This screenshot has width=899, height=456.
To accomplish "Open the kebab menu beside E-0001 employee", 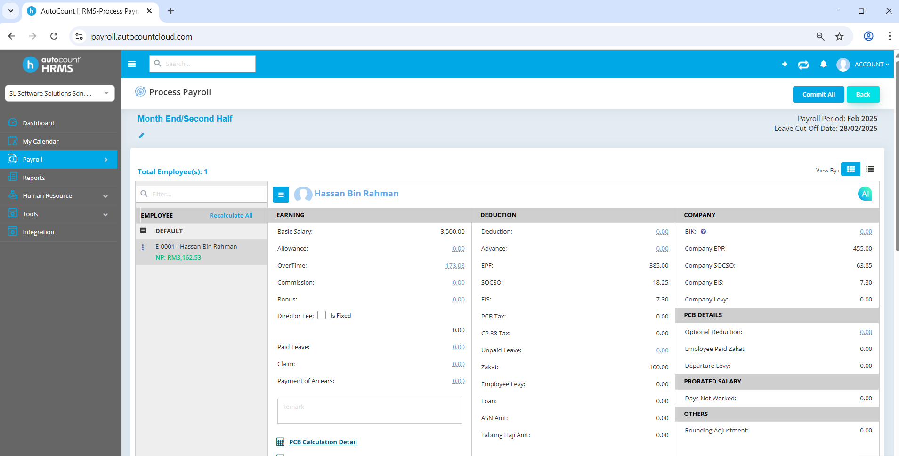I will click(143, 246).
